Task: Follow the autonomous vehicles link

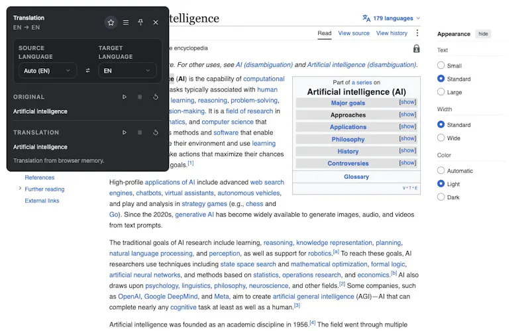Action: click(x=249, y=193)
